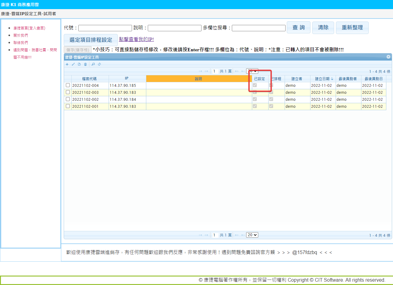This screenshot has height=285, width=393.
Task: Open the bottom rows-per-page dropdown
Action: click(x=252, y=235)
